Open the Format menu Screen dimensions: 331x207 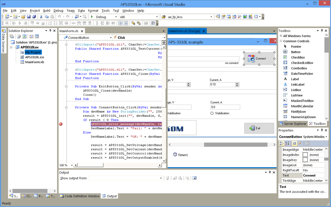[93, 11]
